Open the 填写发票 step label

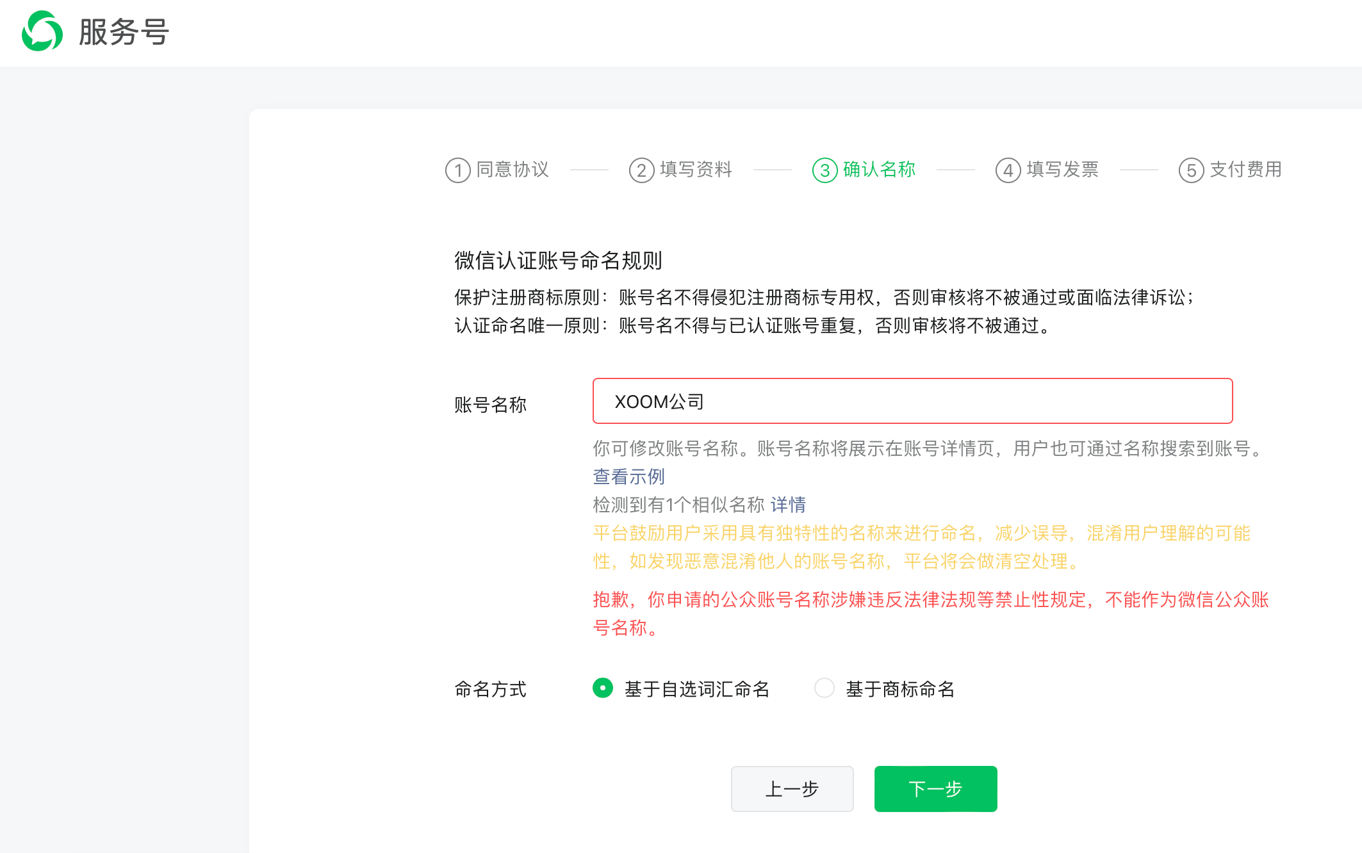tap(1062, 170)
